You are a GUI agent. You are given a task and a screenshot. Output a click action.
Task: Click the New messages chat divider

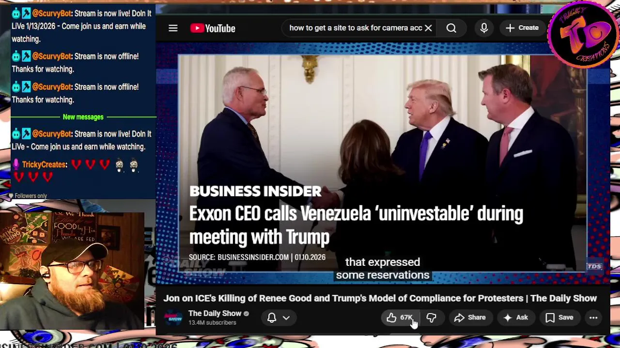pos(83,117)
